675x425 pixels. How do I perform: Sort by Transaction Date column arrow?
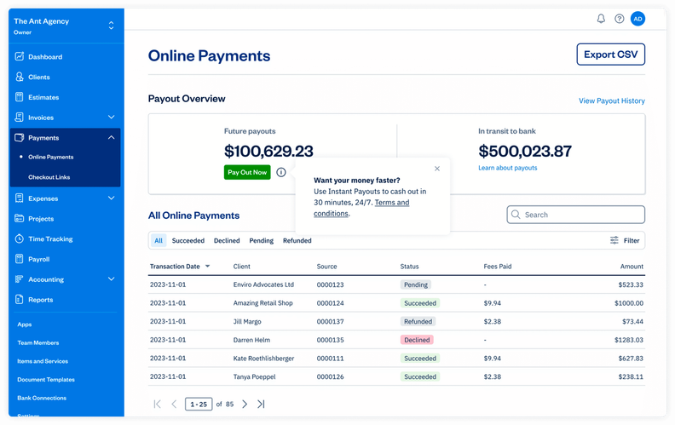(207, 267)
